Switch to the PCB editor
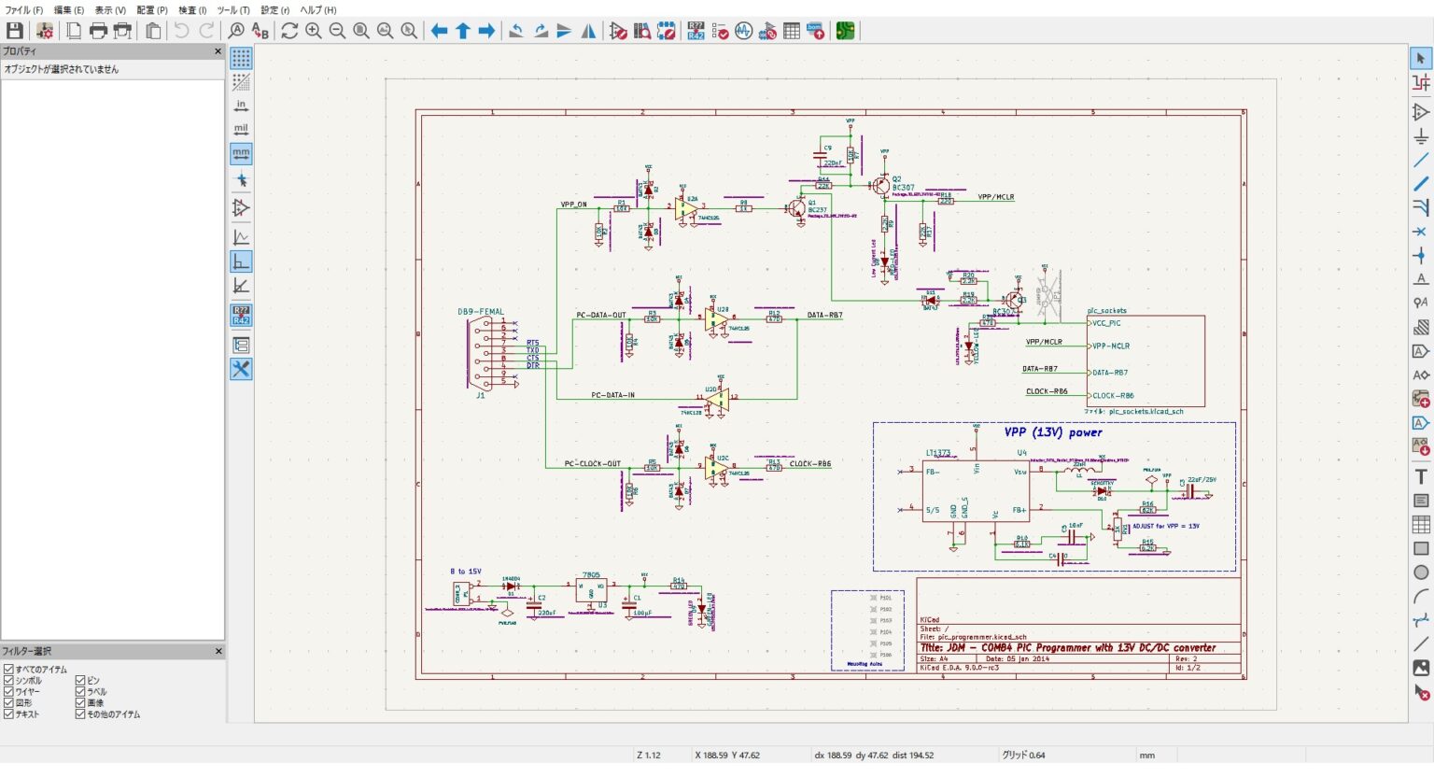The image size is (1434, 777). pos(845,30)
